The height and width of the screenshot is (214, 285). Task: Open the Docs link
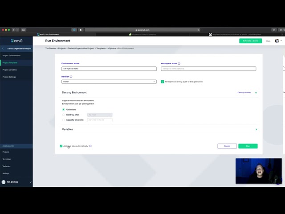[268, 41]
